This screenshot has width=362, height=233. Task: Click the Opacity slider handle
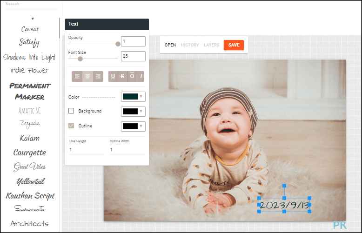(x=118, y=44)
